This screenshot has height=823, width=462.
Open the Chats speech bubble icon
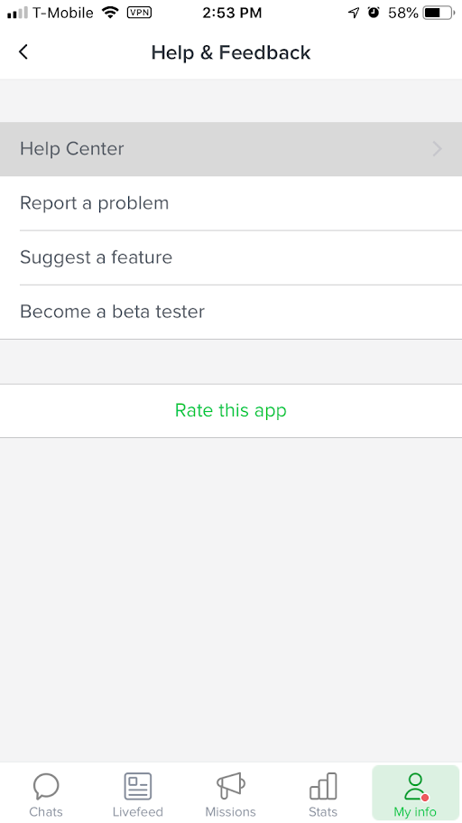tap(46, 786)
